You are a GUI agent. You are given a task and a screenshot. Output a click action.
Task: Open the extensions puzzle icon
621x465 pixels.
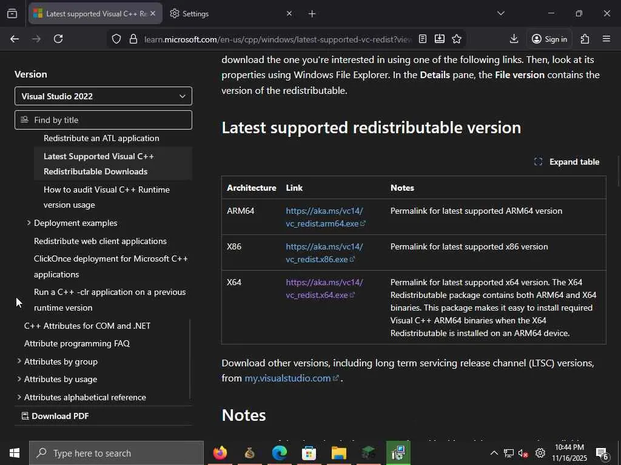pyautogui.click(x=585, y=39)
